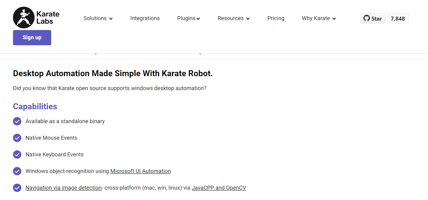Click the Native Keyboard Events text
Screen dimensions: 428x200
[x=55, y=154]
